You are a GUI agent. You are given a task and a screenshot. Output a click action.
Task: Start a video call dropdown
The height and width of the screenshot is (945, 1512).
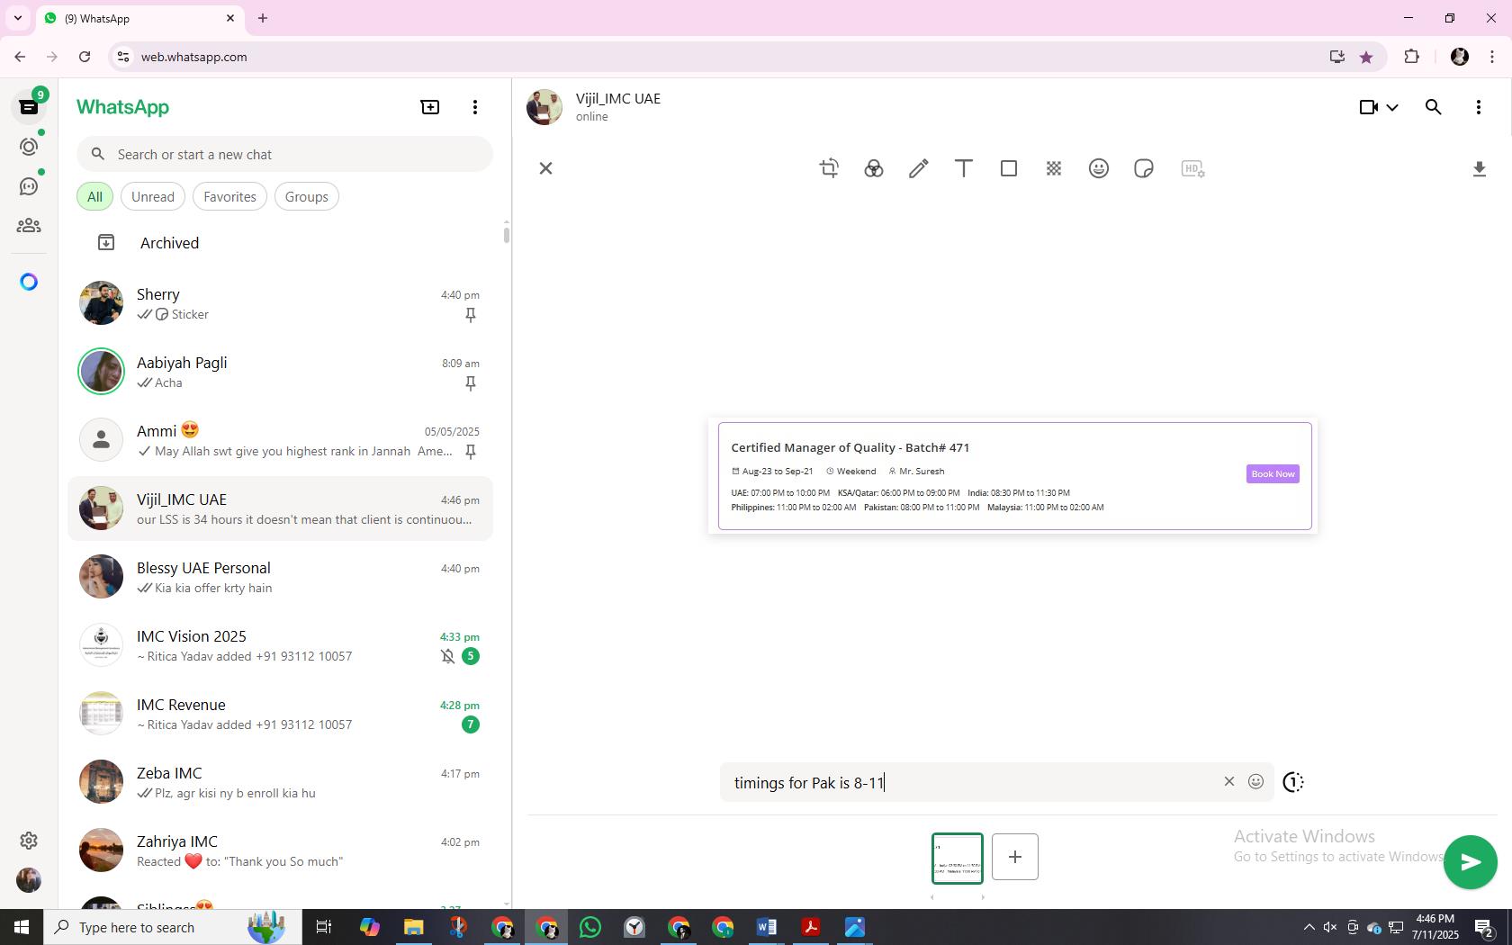pos(1378,107)
